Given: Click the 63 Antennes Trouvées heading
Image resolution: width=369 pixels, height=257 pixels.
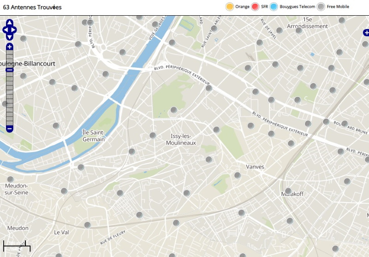Looking at the screenshot, I should click(x=32, y=7).
